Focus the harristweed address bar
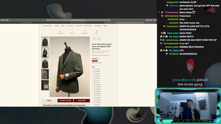The height and width of the screenshot is (124, 221). tap(78, 20)
